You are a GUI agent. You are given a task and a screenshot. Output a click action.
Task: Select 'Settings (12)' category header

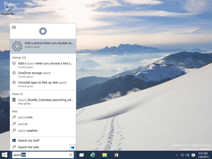[19, 58]
